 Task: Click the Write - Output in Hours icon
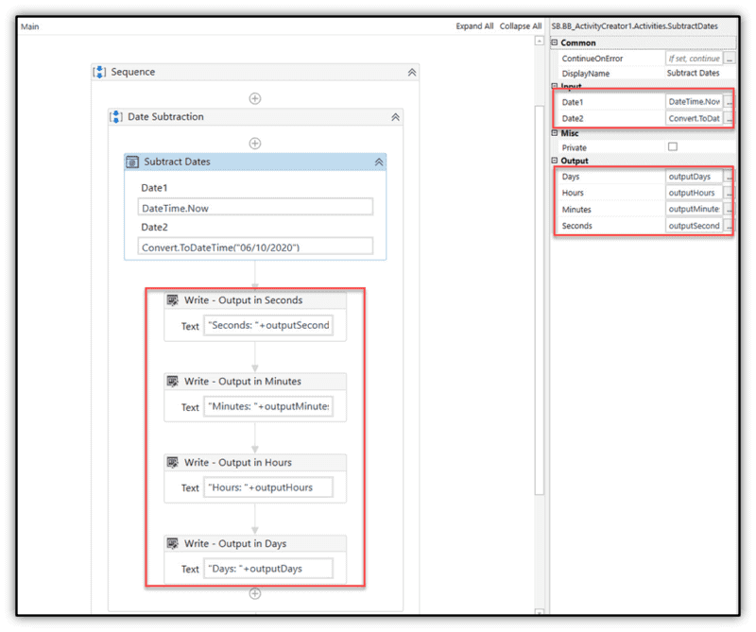[173, 462]
